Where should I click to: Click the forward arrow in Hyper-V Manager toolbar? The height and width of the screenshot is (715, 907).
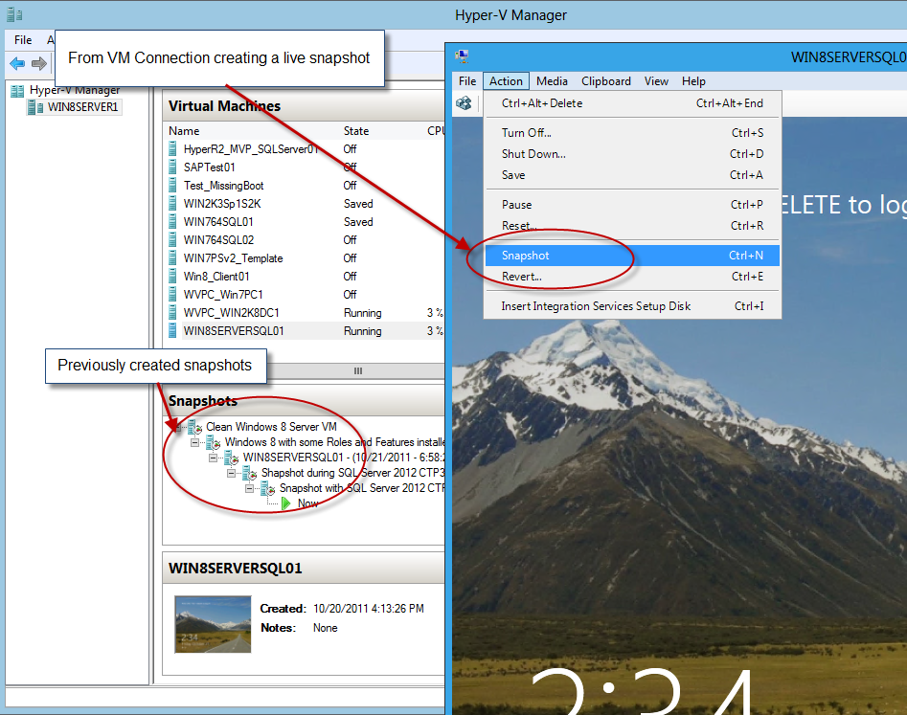pos(38,63)
